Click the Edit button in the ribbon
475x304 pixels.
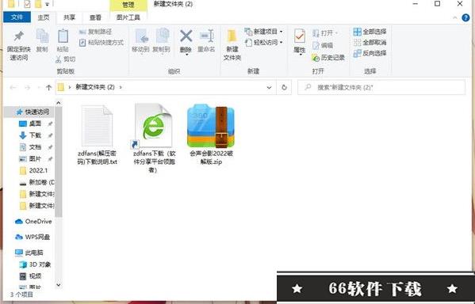point(323,45)
